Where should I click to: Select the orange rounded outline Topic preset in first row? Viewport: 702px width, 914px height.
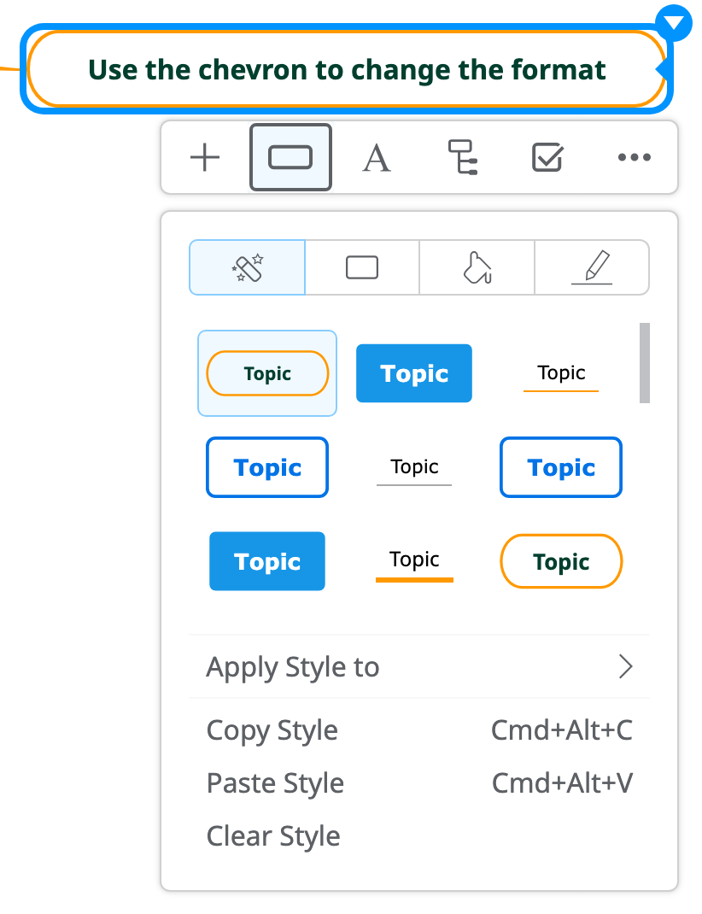click(267, 373)
